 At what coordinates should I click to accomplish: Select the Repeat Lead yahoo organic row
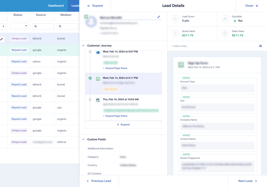[x=40, y=61]
